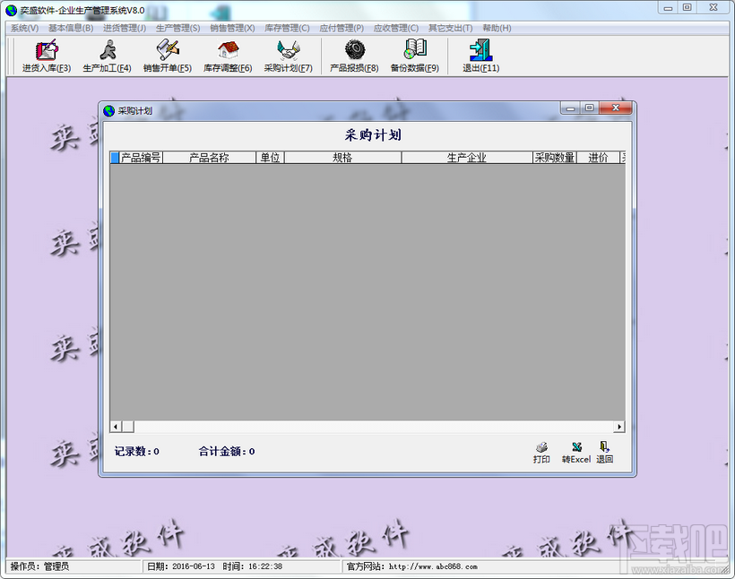Open the 其它支出(T) menu

[x=451, y=28]
